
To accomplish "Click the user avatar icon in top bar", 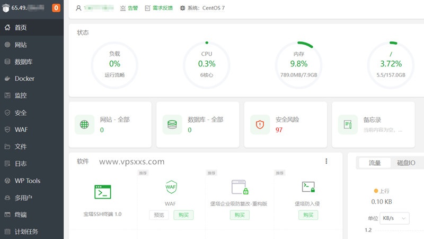I will point(78,8).
